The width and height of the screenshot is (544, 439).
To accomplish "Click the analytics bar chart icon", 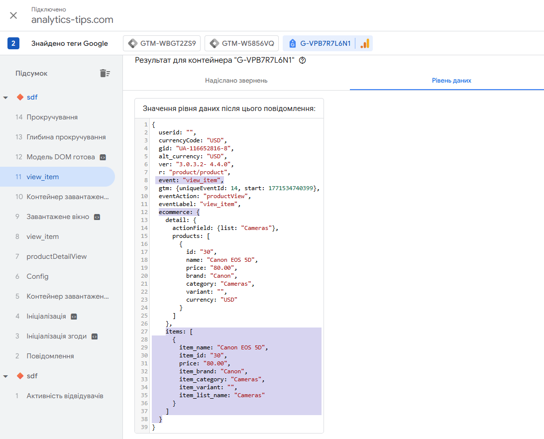I will pos(365,43).
